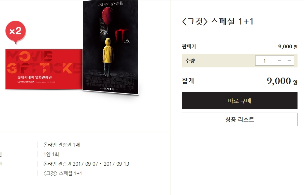The image size is (304, 195).
Task: Increase quantity with the plus button
Action: tap(289, 61)
